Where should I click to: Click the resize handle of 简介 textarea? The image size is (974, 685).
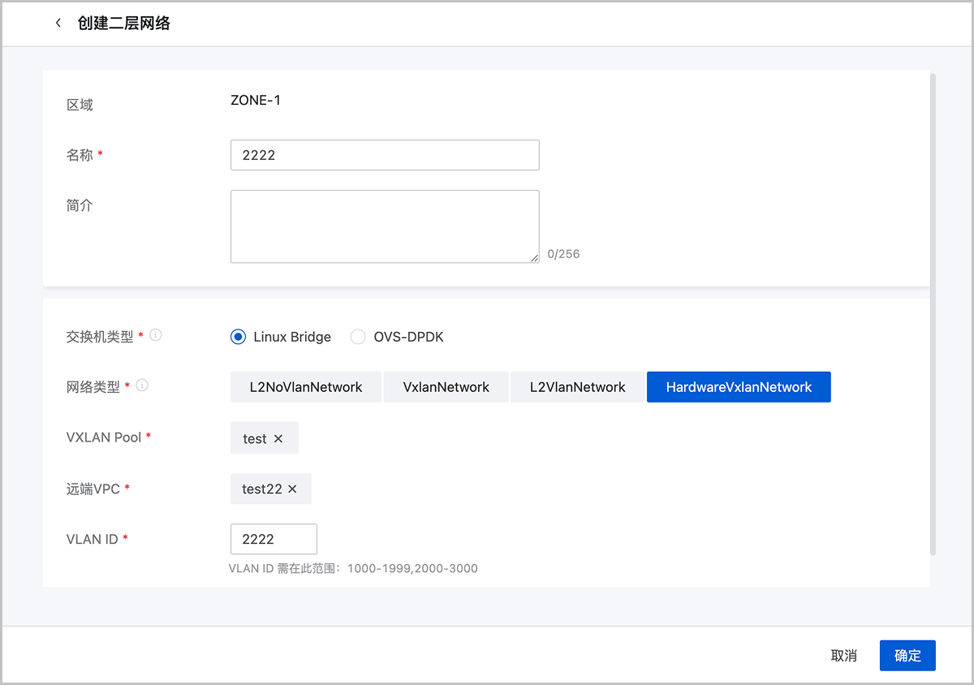click(534, 258)
